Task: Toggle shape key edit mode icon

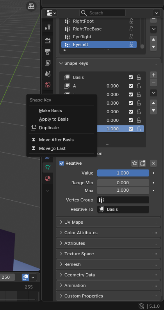Action: 143,163
